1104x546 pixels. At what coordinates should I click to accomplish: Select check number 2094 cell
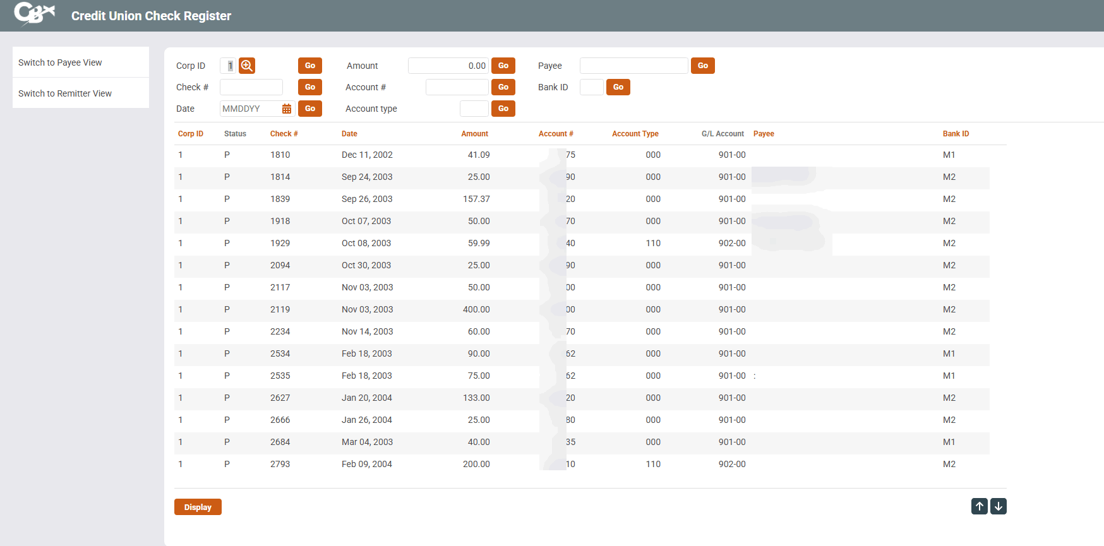tap(280, 265)
